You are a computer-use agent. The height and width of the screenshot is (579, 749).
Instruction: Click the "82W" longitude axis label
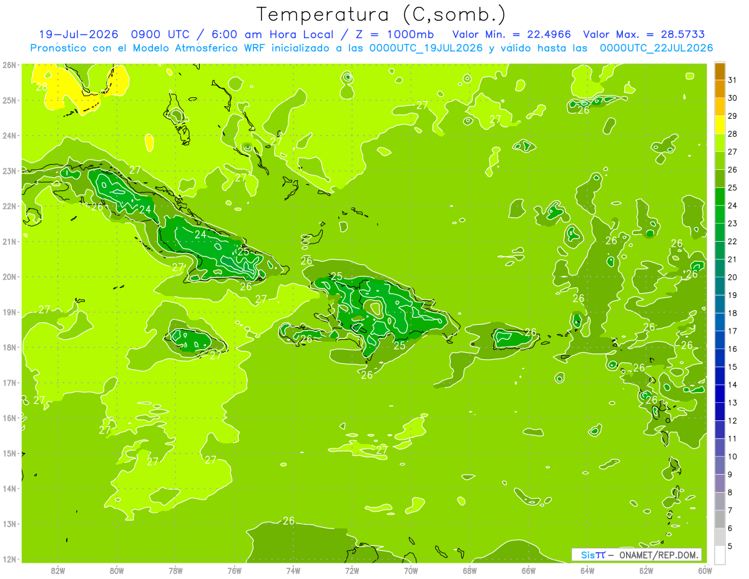point(58,570)
